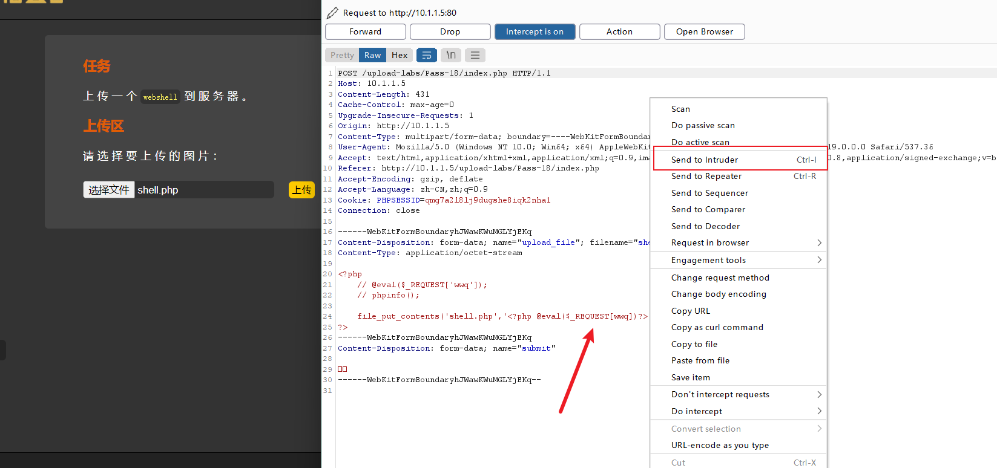This screenshot has height=468, width=997.
Task: Select Cut in the context menu
Action: (x=739, y=463)
